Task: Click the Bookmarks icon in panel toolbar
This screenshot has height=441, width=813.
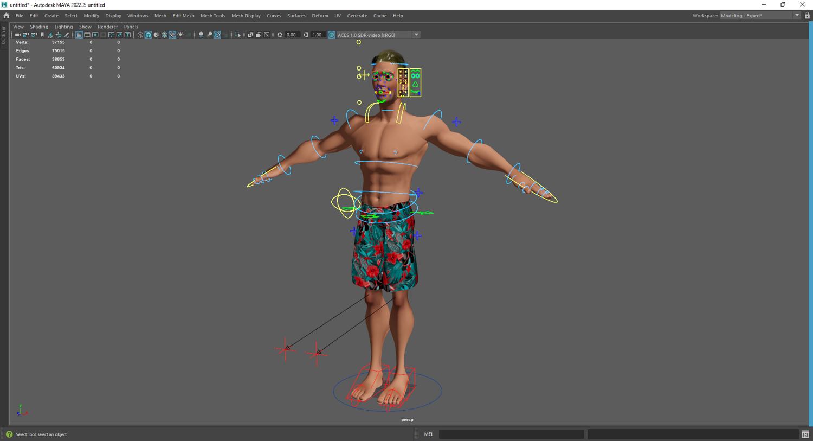Action: coord(42,35)
